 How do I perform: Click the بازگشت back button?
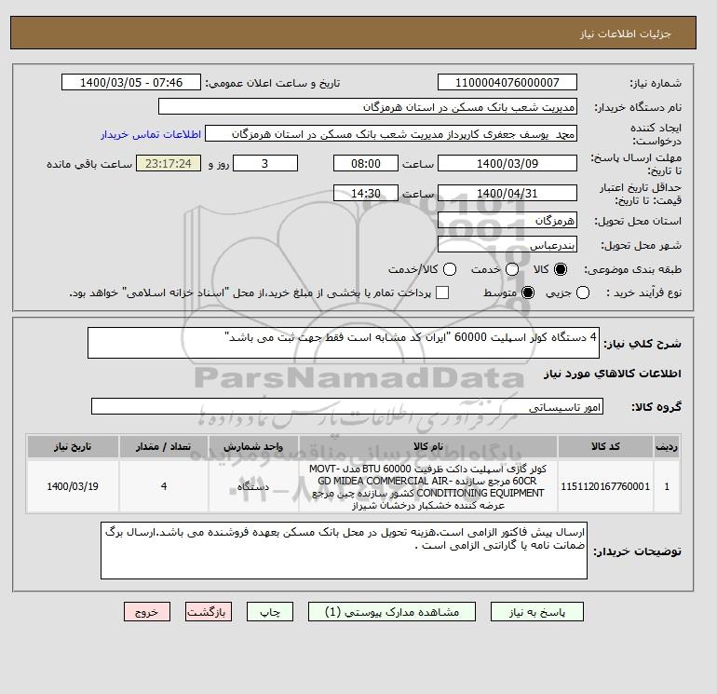209,612
